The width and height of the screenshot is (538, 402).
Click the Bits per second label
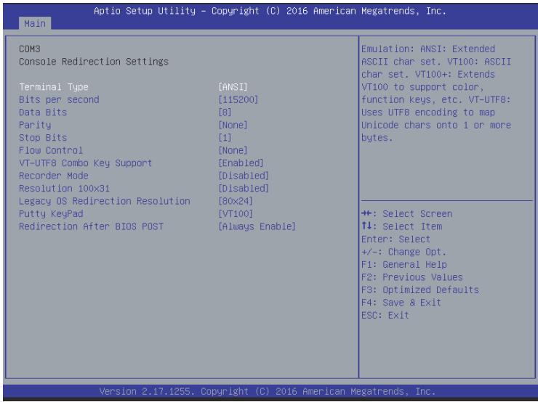click(59, 99)
